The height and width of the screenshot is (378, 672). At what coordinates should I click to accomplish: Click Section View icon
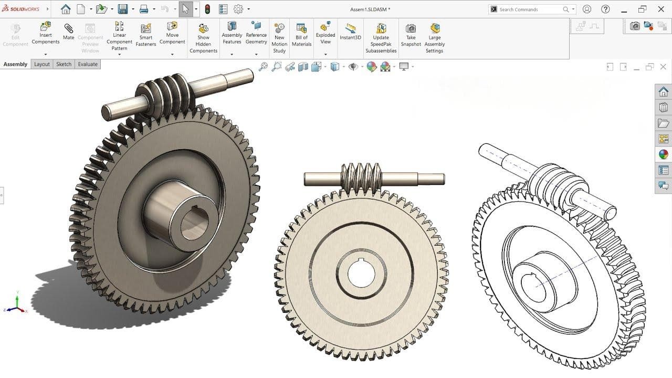point(303,67)
